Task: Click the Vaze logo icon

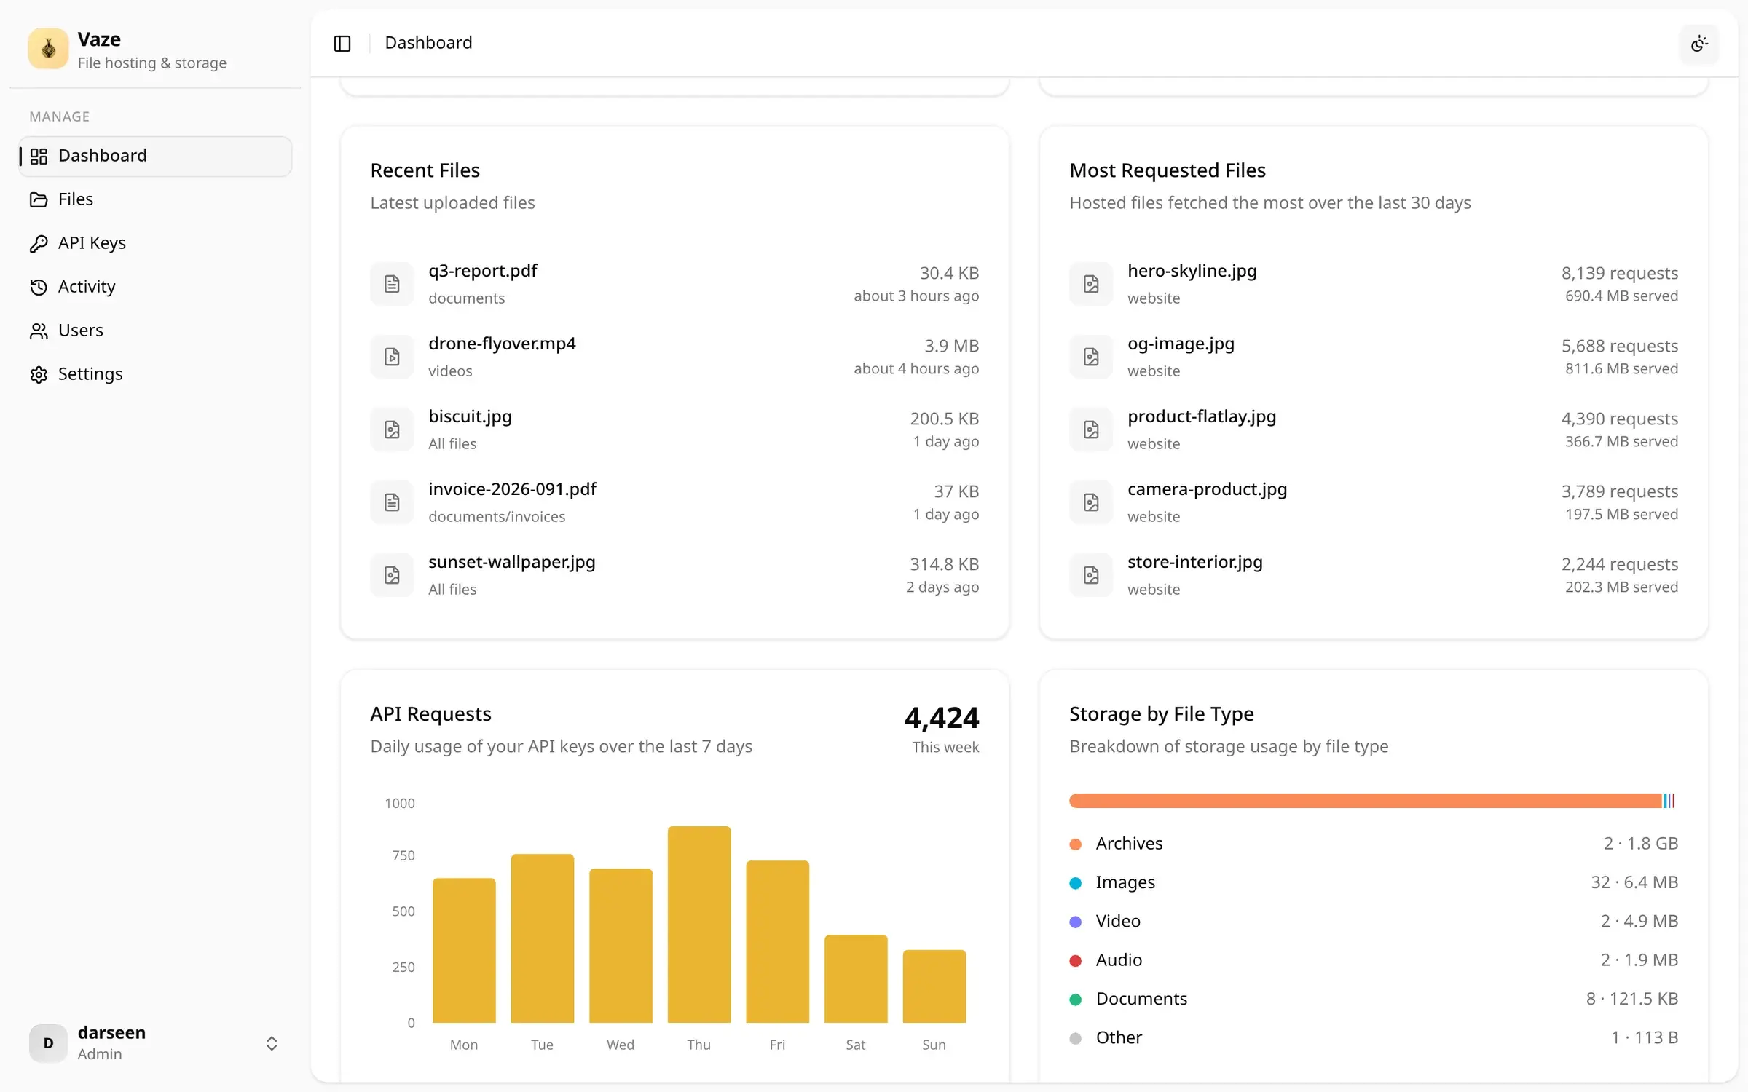Action: point(48,49)
